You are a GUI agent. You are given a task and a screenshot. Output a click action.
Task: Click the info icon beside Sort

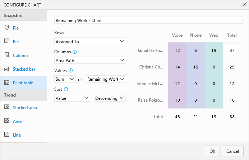tap(66, 89)
